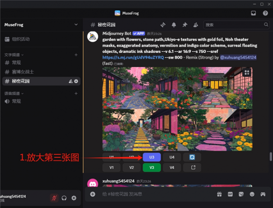The image size is (273, 208).
Task: Toggle the member list icon
Action: pos(196,25)
